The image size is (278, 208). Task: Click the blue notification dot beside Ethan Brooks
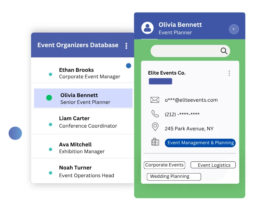(128, 66)
